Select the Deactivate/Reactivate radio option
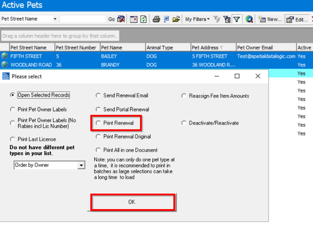This screenshot has height=225, width=313. tap(184, 123)
